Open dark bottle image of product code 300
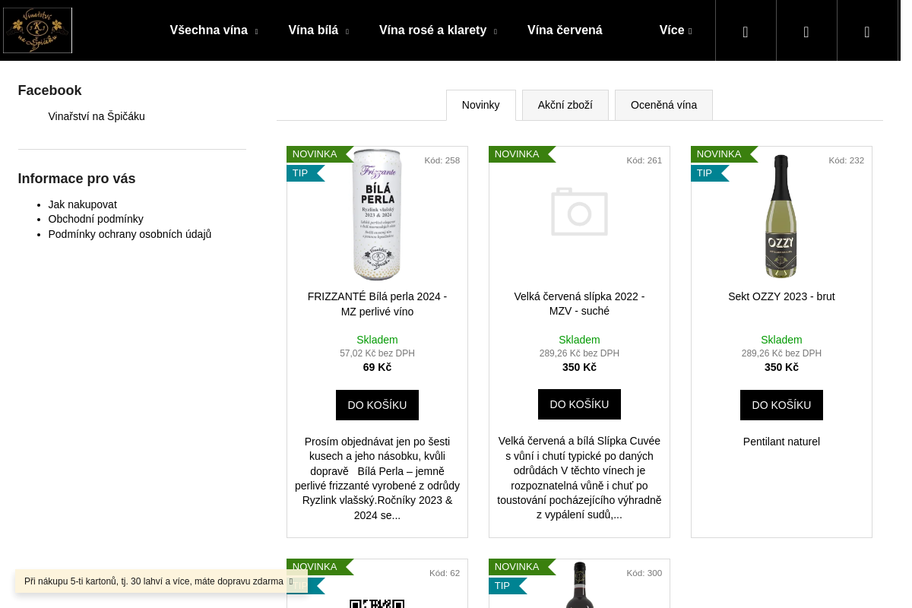The image size is (912, 608). point(579,585)
